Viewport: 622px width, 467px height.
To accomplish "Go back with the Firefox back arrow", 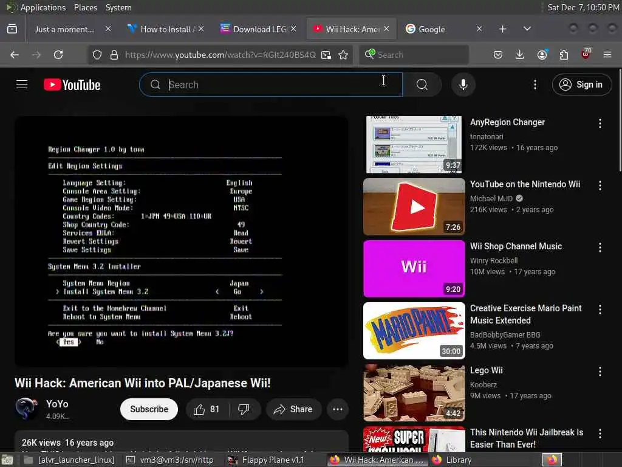I will coord(15,55).
